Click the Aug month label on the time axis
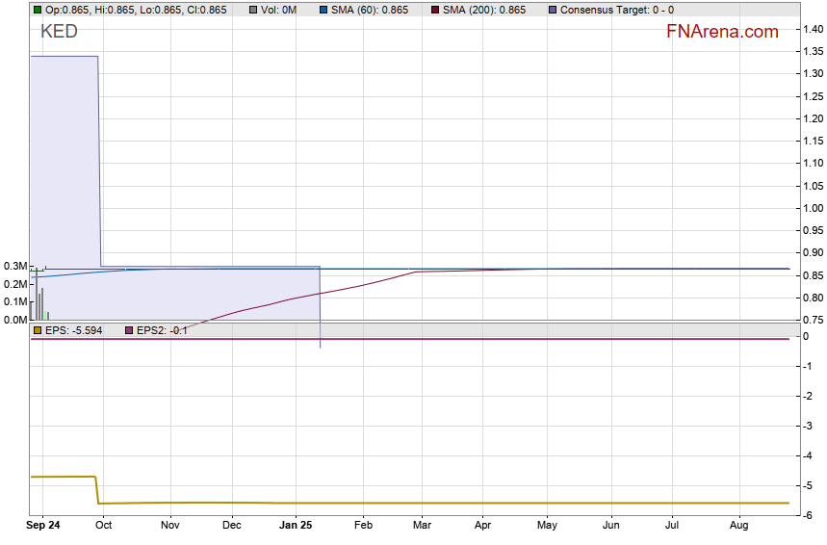827x545 pixels. pos(739,526)
